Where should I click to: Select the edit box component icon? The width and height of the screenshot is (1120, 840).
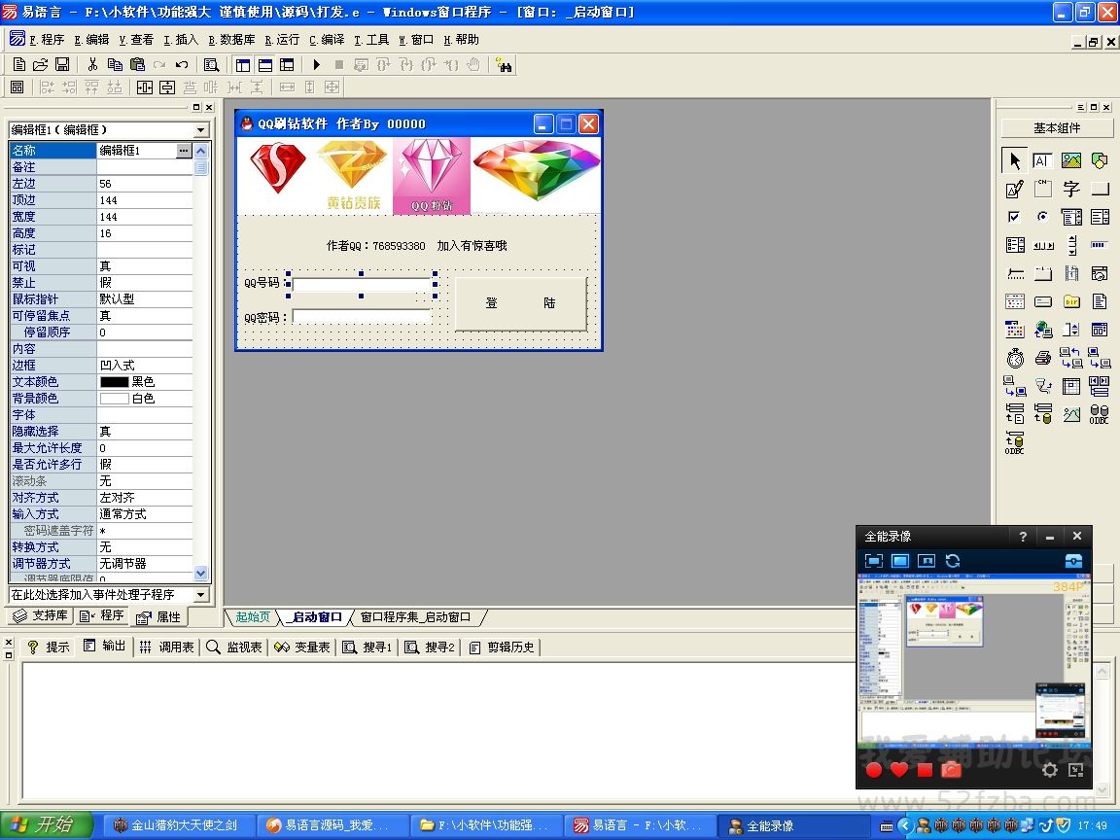pos(1042,160)
